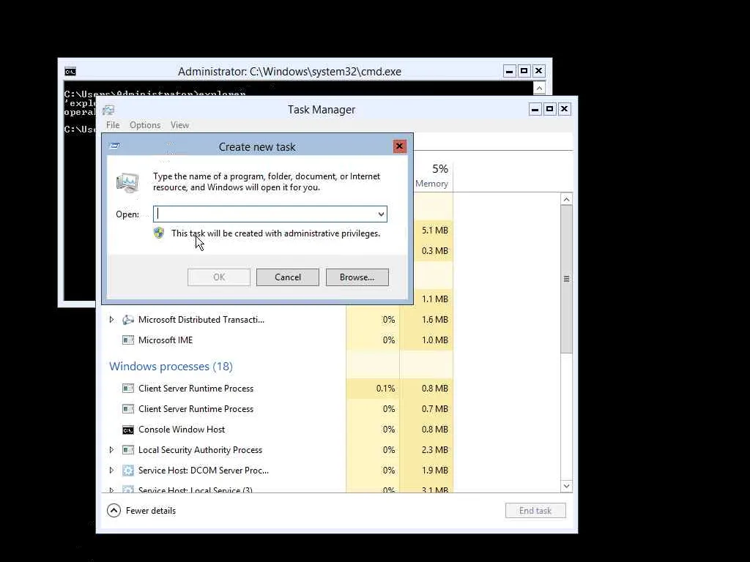Viewport: 750px width, 562px height.
Task: Click the cmd.exe scrollbar up arrow
Action: pos(539,89)
